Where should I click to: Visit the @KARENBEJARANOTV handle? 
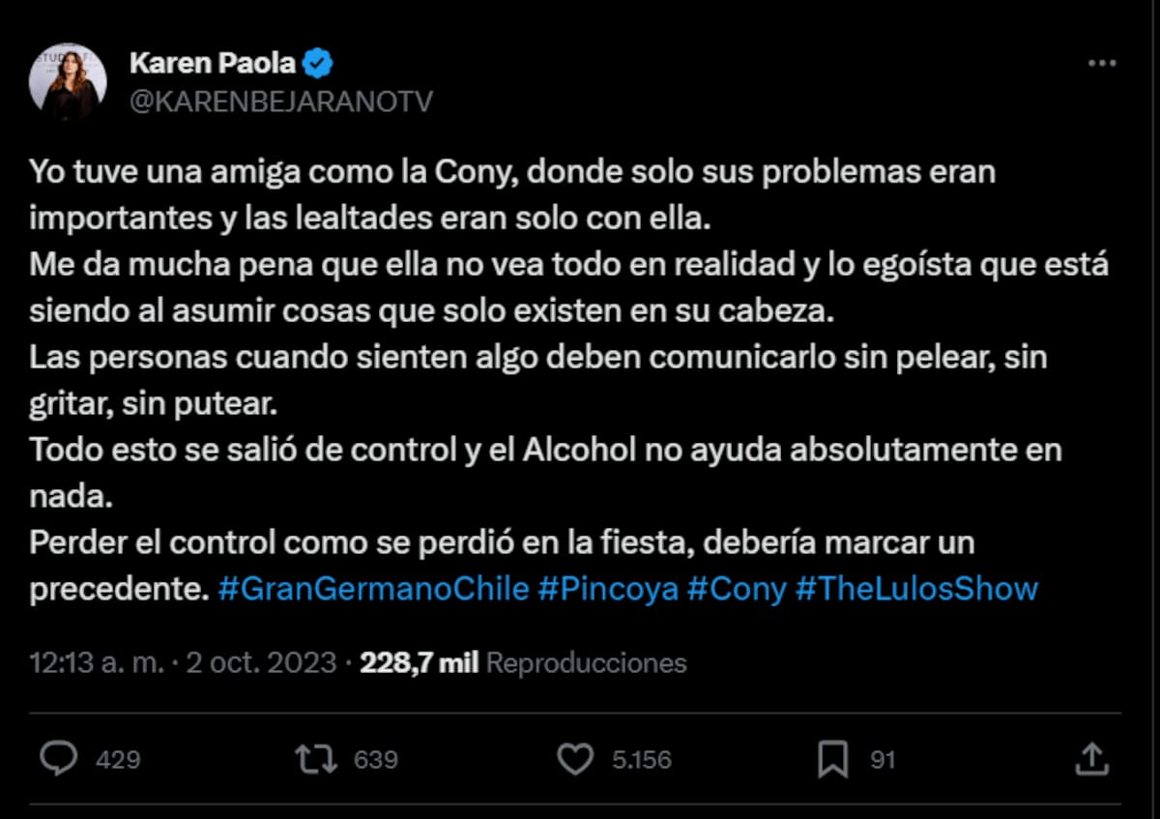click(x=280, y=101)
